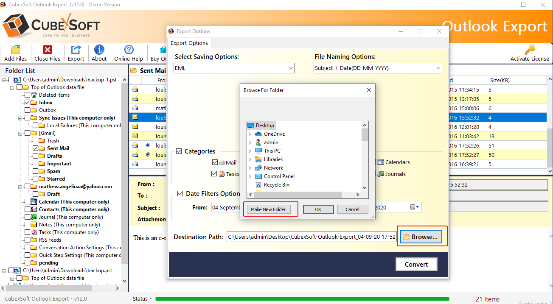Click the Destination Path text field

pos(311,237)
